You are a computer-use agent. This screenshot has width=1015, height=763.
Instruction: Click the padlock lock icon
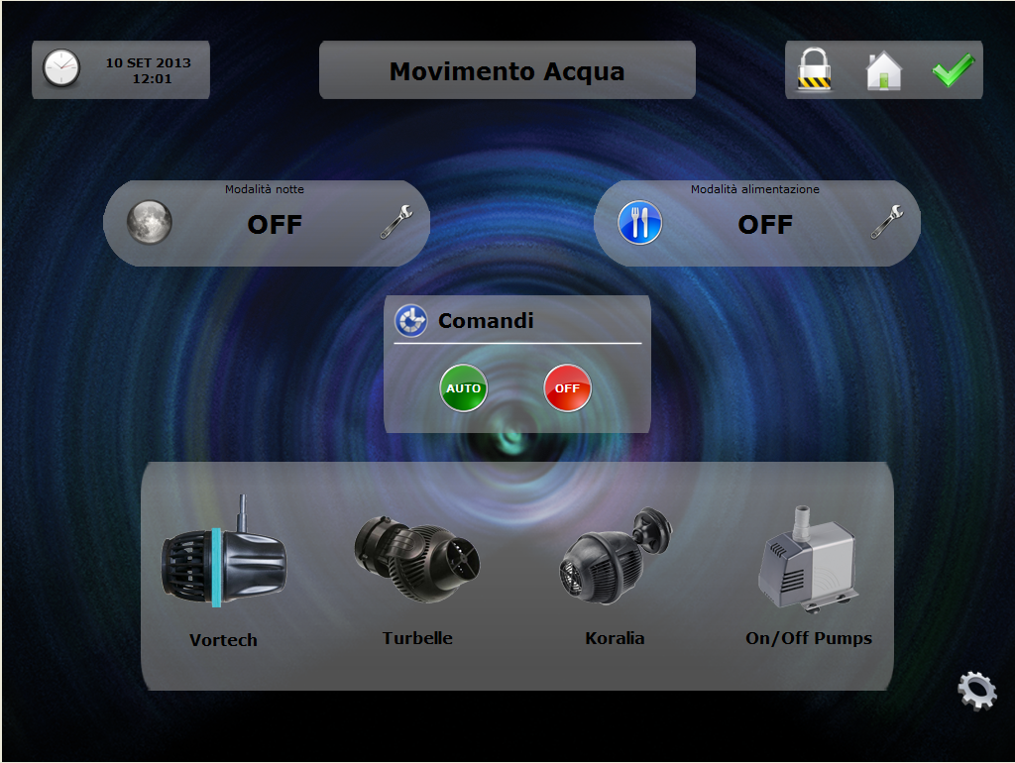coord(815,70)
